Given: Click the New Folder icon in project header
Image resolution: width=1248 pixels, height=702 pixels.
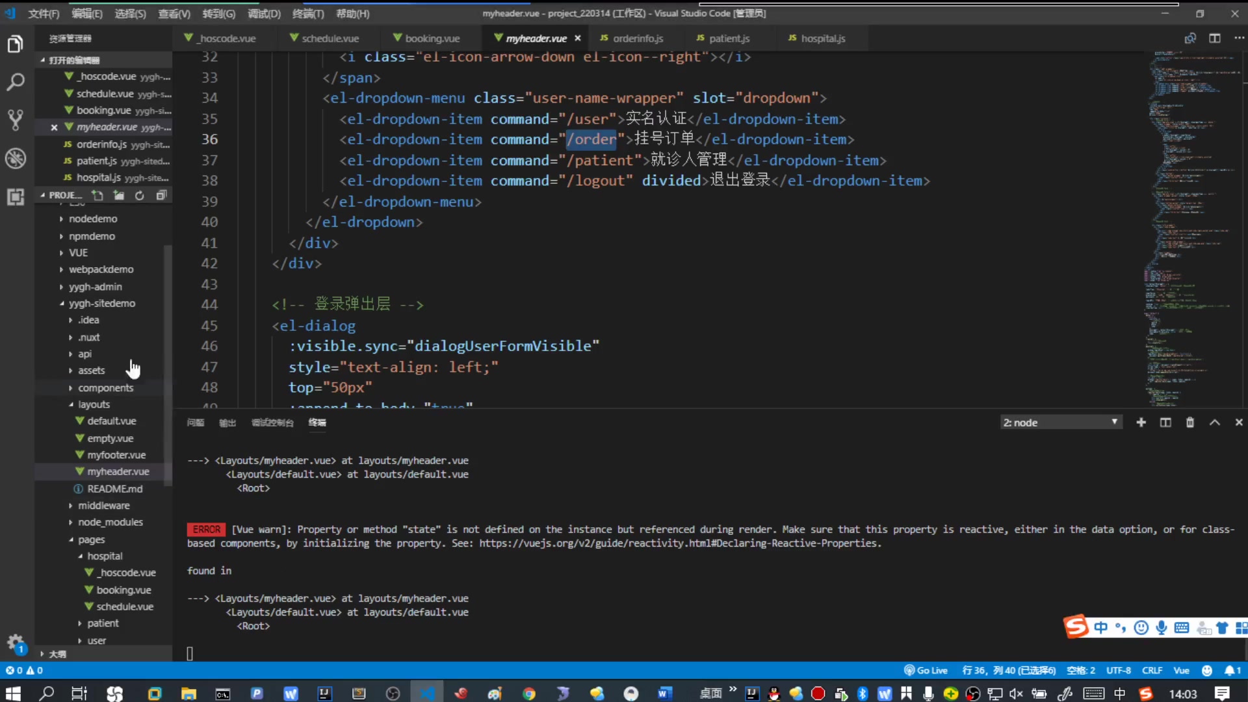Looking at the screenshot, I should click(119, 195).
